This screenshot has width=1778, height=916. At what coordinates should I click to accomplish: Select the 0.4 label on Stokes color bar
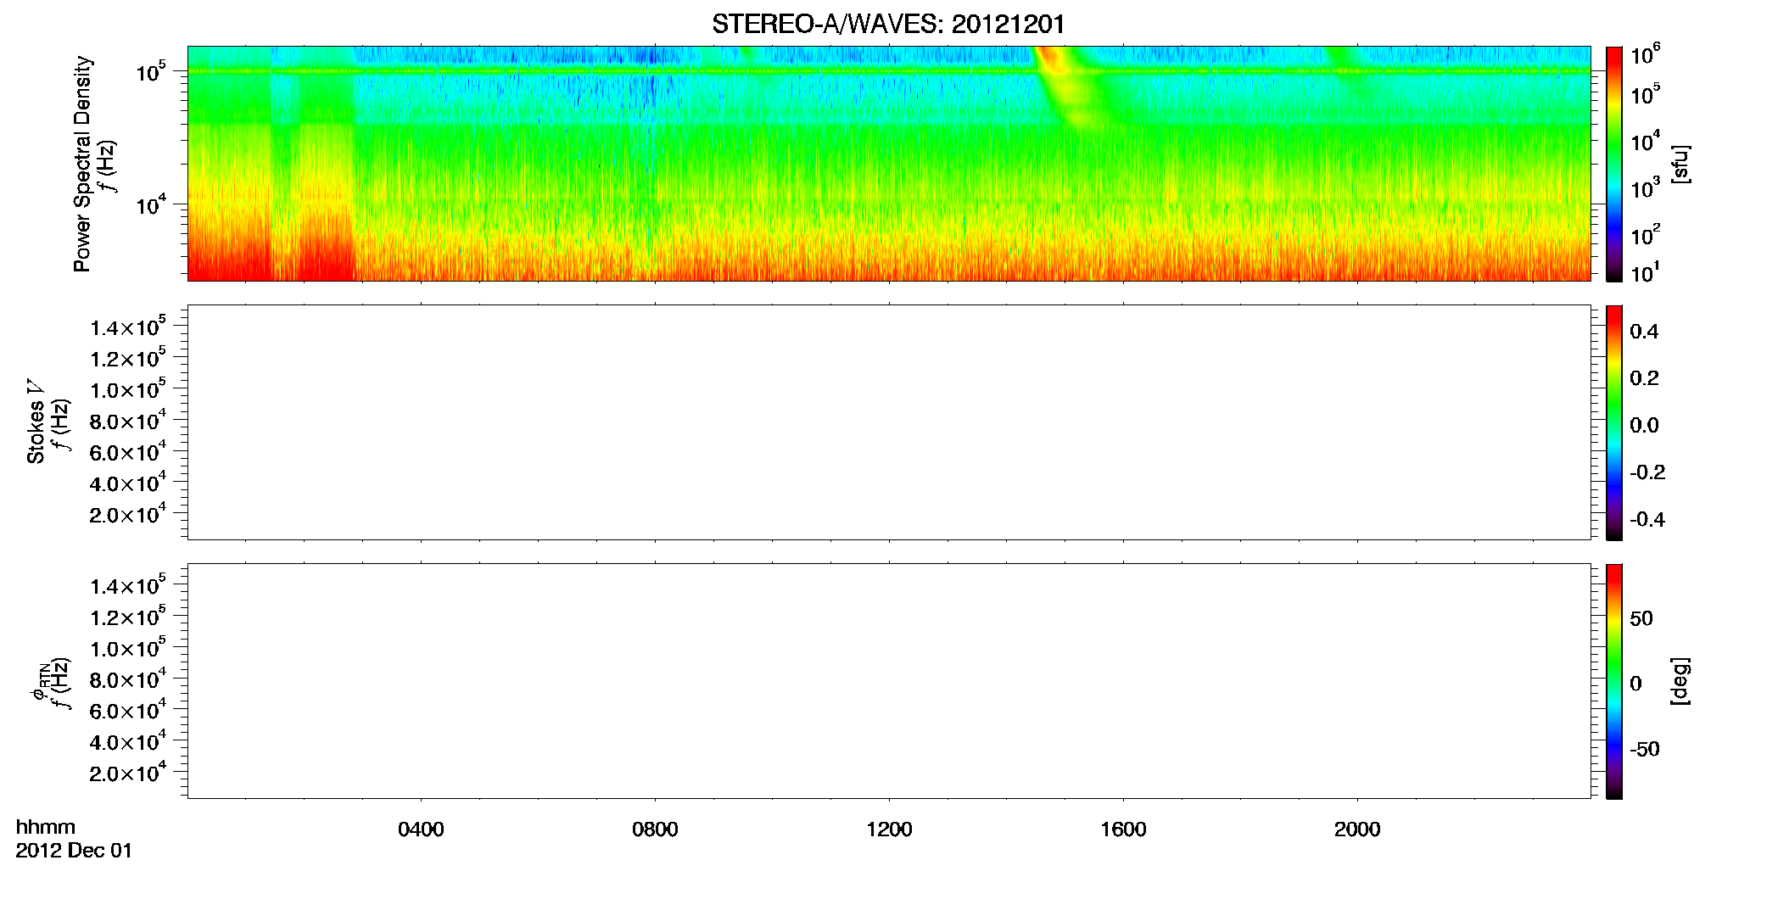click(1644, 332)
